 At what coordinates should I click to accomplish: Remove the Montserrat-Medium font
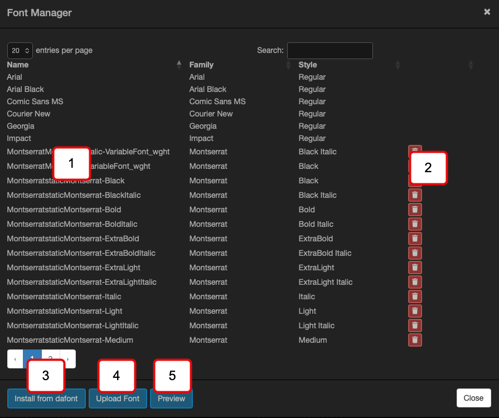click(x=415, y=340)
